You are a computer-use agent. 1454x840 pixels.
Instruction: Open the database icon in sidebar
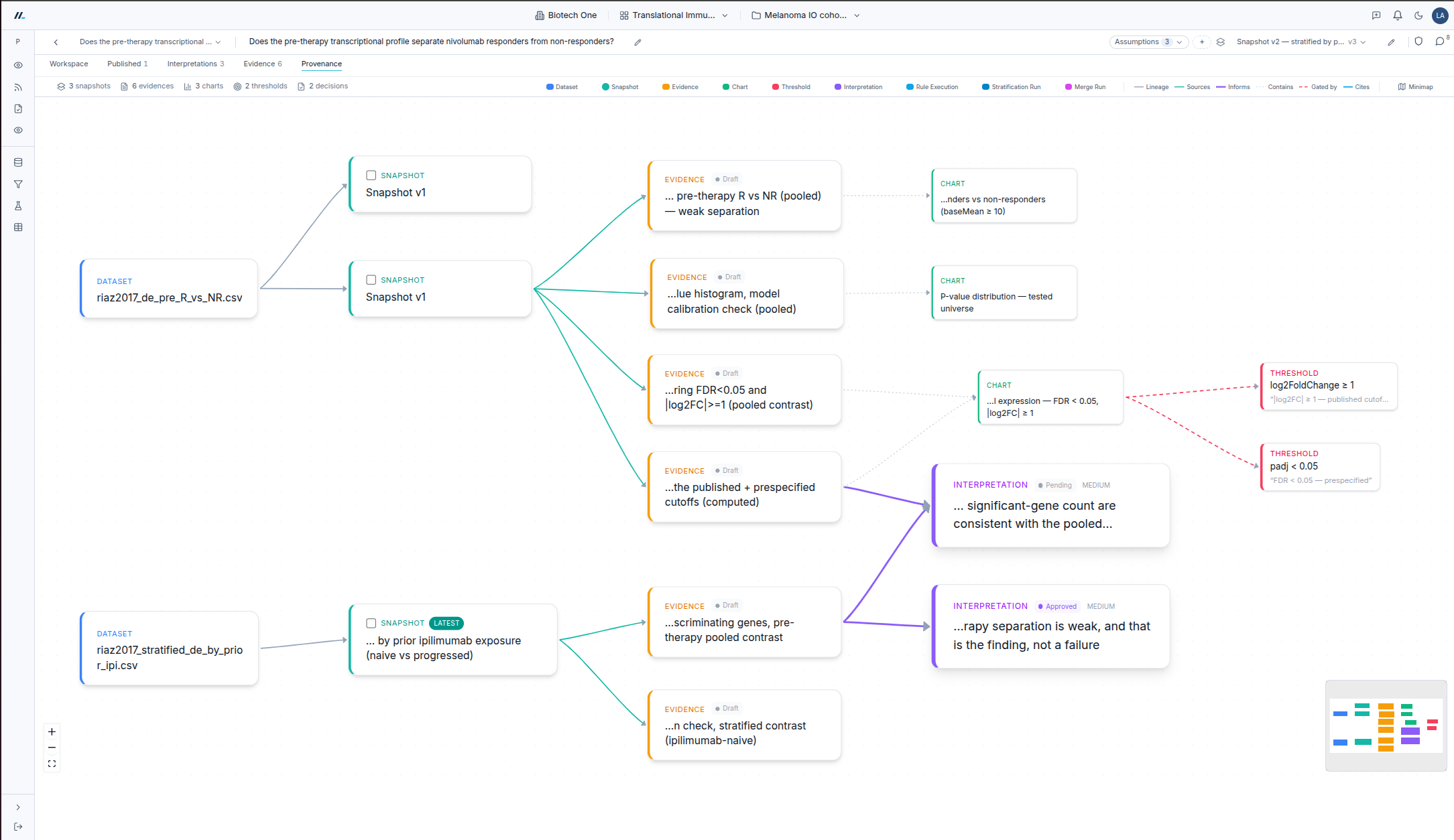point(18,163)
